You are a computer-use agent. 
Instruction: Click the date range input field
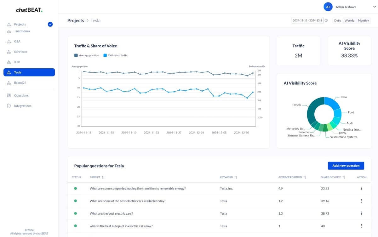307,20
